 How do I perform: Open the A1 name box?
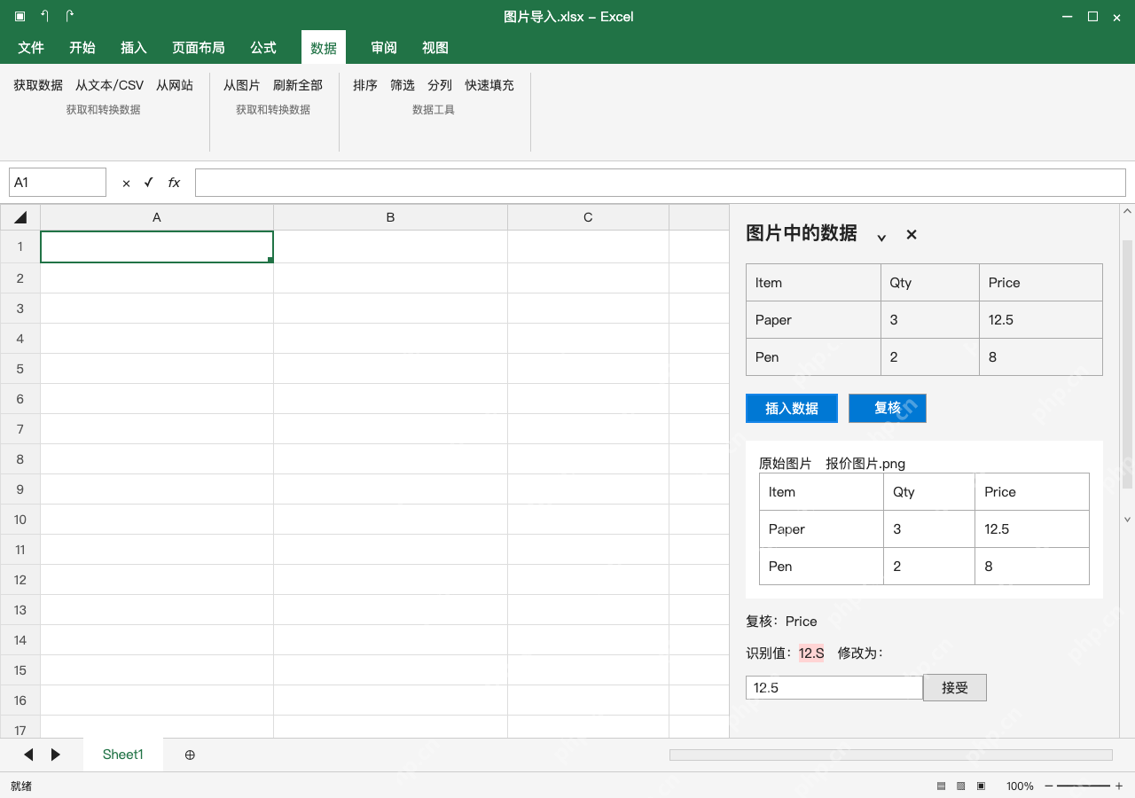pyautogui.click(x=58, y=183)
